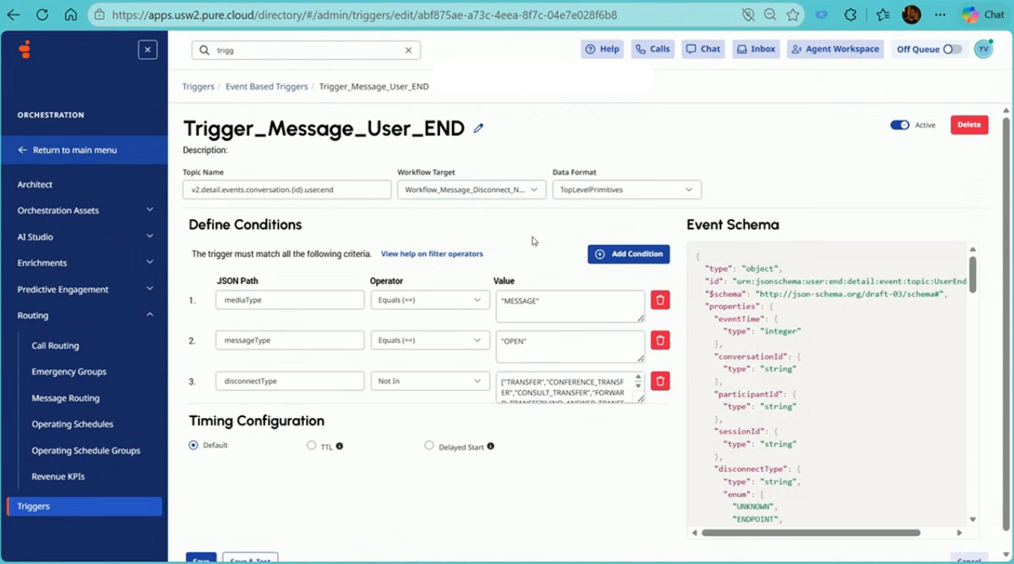Open Calls panel from header
The height and width of the screenshot is (564, 1014).
pos(653,49)
